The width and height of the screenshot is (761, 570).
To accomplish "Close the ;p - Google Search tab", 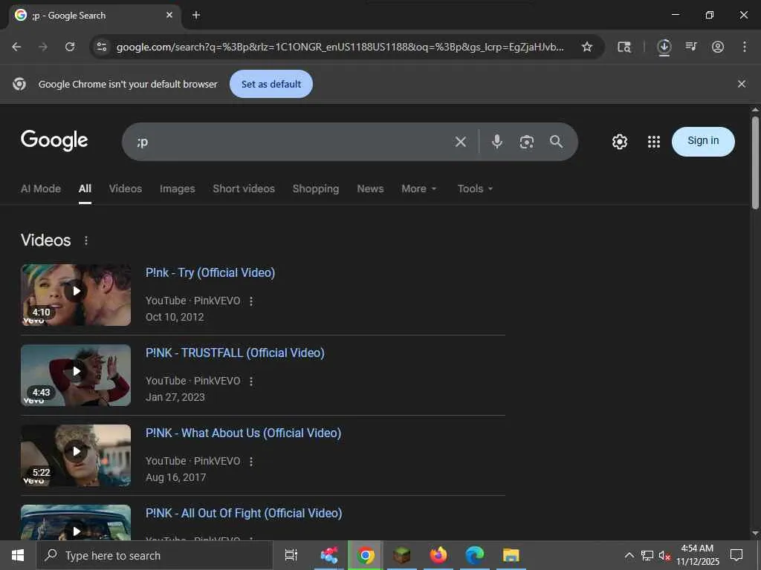I will tap(169, 15).
